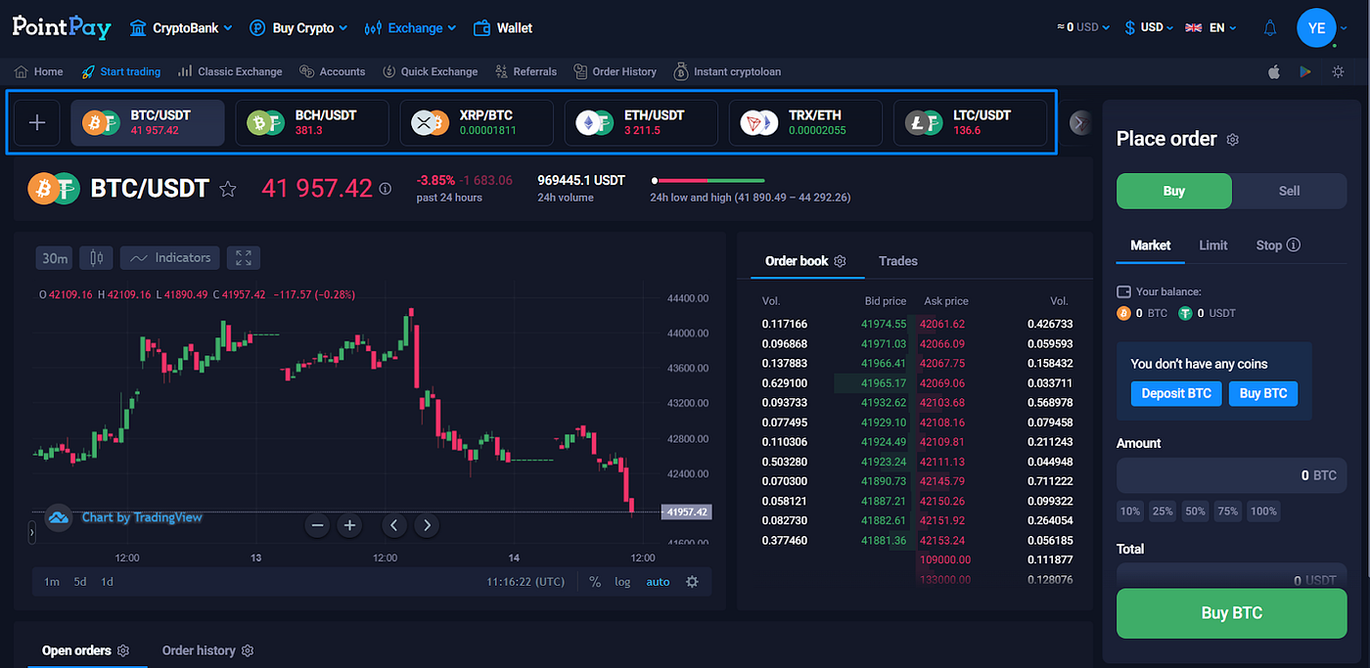Favorite the BTC/USDT pair via star icon
Screen dimensions: 1370x668
click(x=227, y=189)
